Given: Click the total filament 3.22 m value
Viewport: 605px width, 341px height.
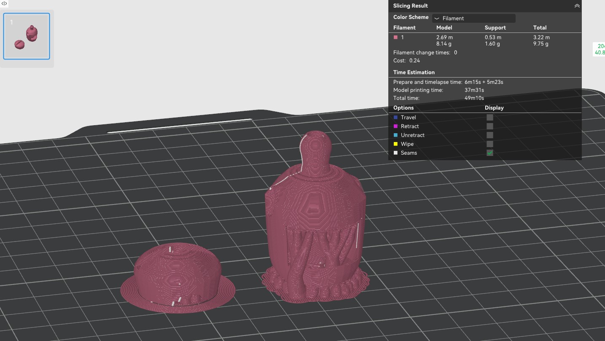Looking at the screenshot, I should click(541, 37).
